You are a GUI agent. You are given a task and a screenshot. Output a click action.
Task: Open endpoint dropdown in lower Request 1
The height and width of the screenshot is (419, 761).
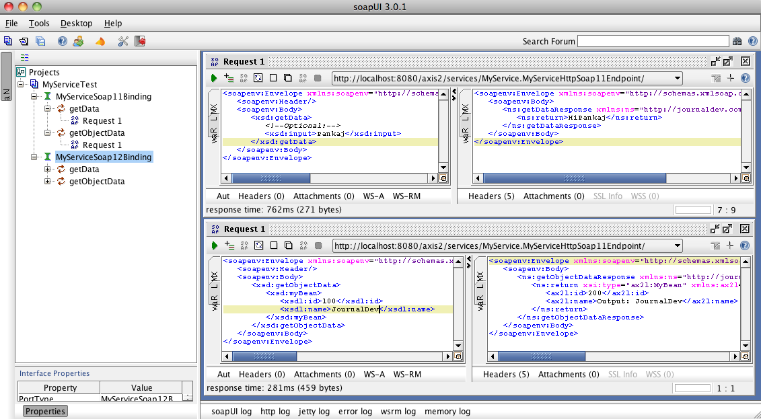[x=678, y=246]
